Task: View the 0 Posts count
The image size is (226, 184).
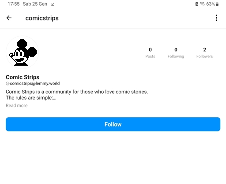Action: point(150,53)
